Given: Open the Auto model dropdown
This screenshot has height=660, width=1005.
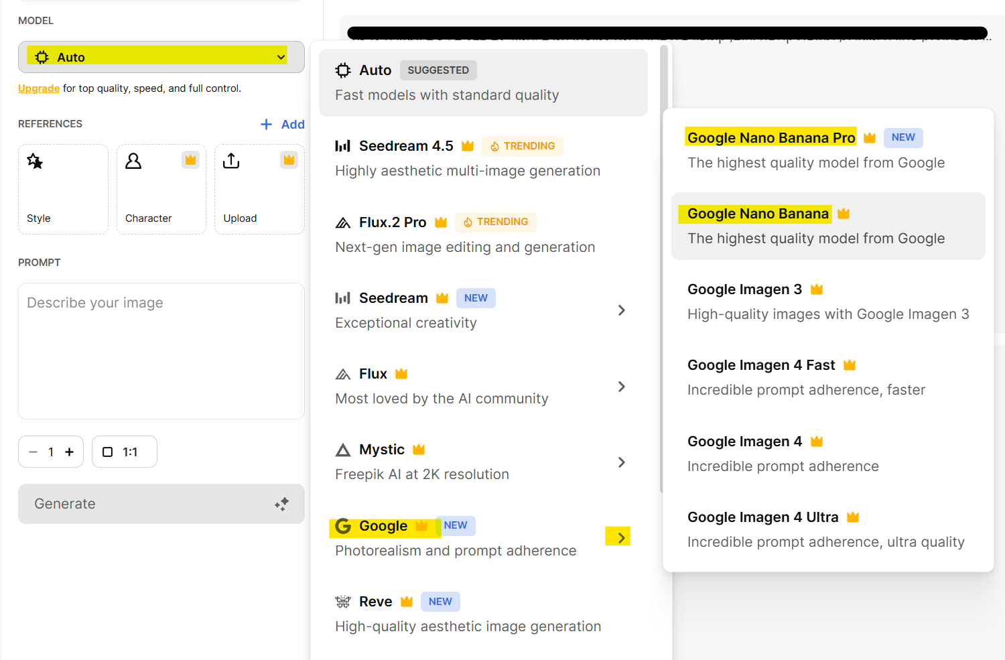Looking at the screenshot, I should coord(161,57).
